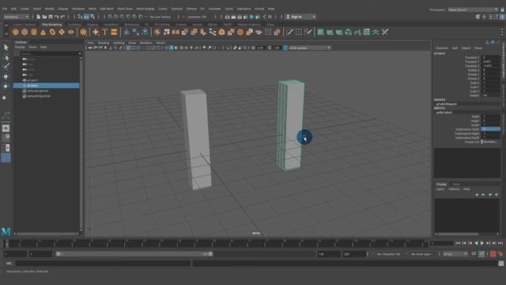Click the play backwards button
The height and width of the screenshot is (285, 506).
[x=476, y=243]
